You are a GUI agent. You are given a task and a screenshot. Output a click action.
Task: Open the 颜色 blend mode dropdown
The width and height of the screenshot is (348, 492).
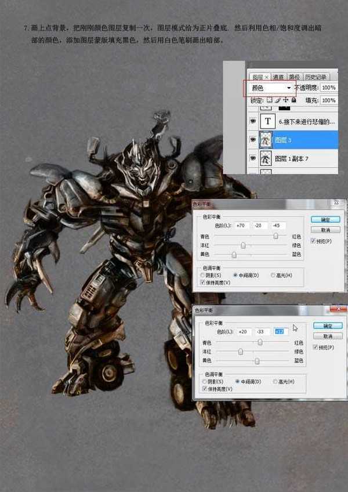click(270, 88)
